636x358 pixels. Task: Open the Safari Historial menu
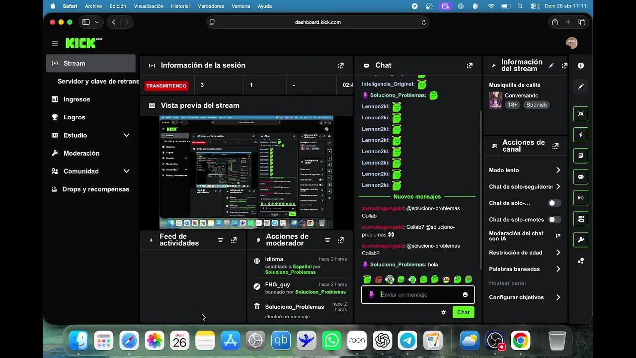[180, 6]
